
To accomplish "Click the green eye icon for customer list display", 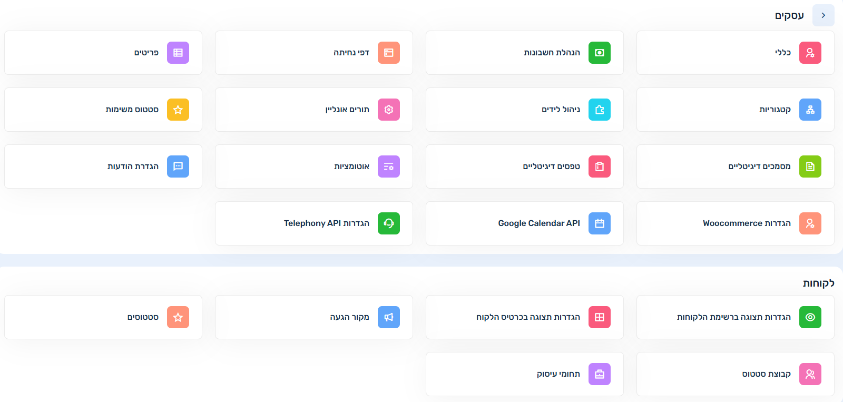I will 810,317.
